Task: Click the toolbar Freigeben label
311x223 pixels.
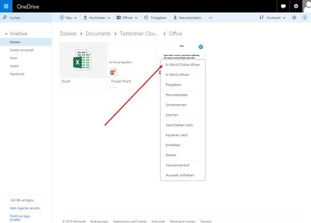Action: pyautogui.click(x=159, y=18)
